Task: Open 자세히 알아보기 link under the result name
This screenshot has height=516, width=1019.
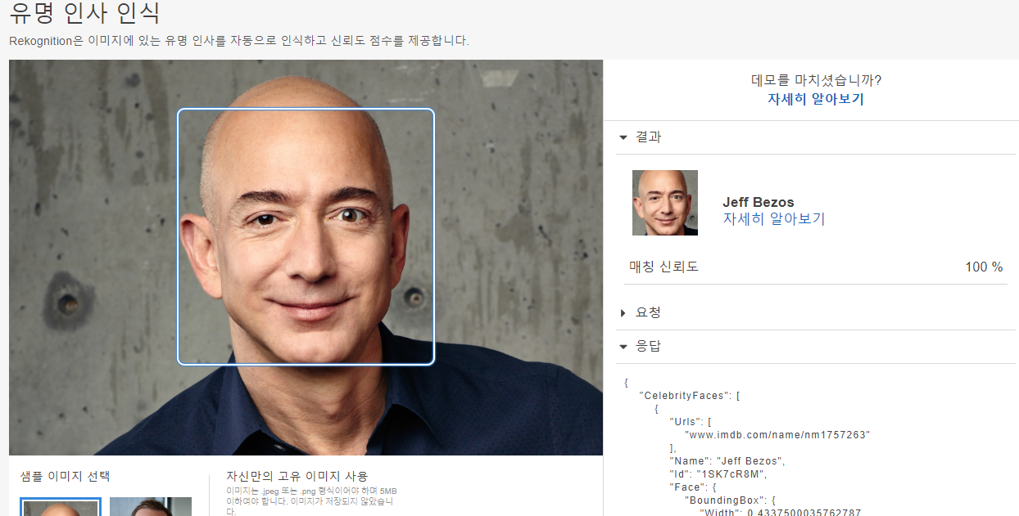Action: pyautogui.click(x=774, y=219)
